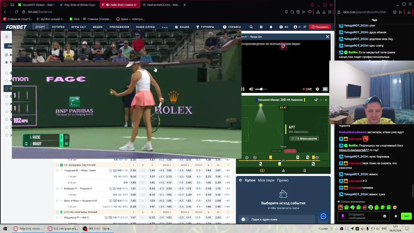
Task: Select odds 2.55 for Чаудхари В win
Action: 133,171
